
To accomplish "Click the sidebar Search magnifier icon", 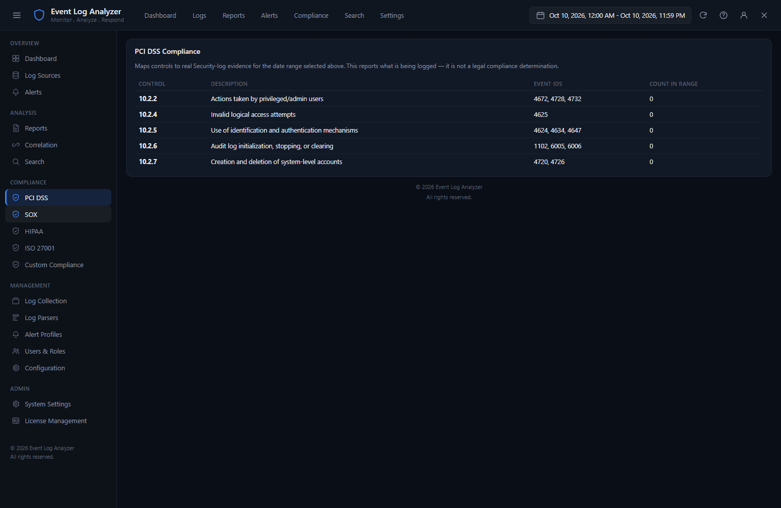I will (16, 162).
